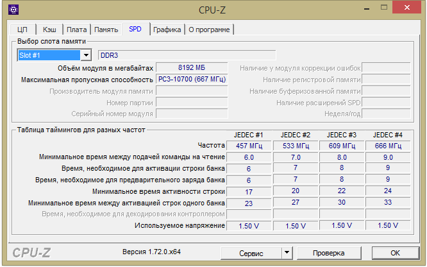Image resolution: width=427 pixels, height=267 pixels.
Task: Go to the О программе tab
Action: tap(209, 30)
